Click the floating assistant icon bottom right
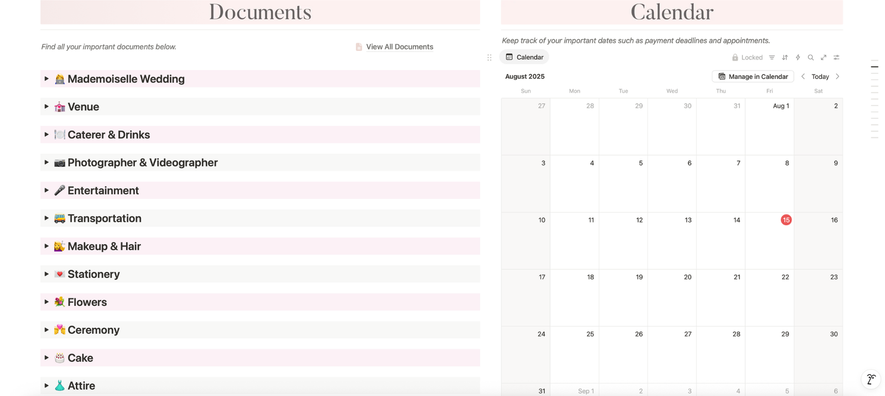 (871, 379)
